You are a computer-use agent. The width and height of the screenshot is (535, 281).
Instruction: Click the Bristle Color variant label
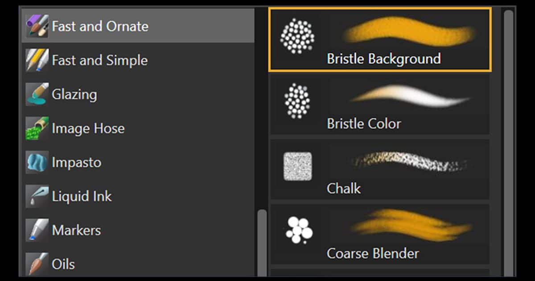pos(363,124)
